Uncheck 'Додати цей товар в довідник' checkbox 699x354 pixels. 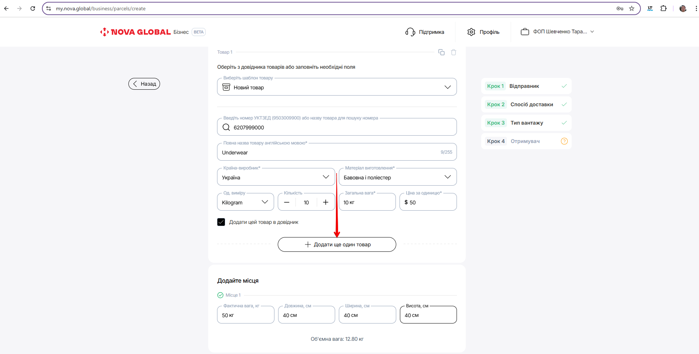tap(221, 222)
